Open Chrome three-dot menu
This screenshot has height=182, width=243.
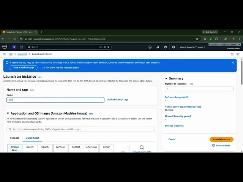(x=240, y=39)
